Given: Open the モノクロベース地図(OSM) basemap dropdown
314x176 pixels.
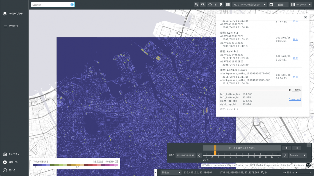Looking at the screenshot, I should pyautogui.click(x=249, y=4).
